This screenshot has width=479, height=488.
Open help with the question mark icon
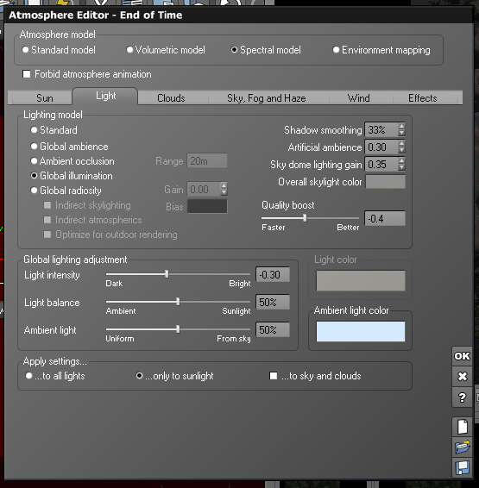[462, 397]
